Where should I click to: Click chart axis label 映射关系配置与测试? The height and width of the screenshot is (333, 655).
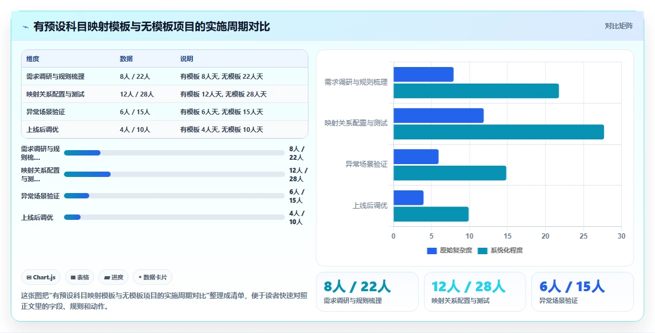356,123
